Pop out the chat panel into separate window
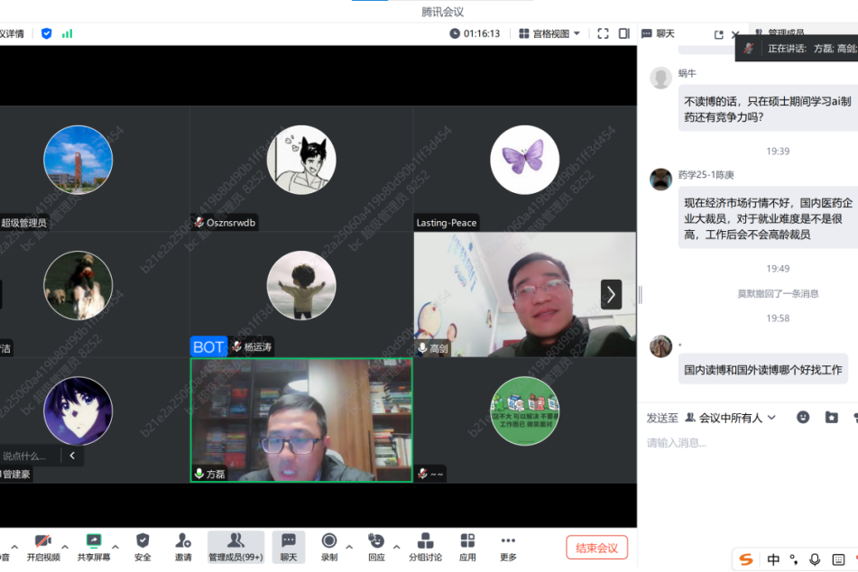 click(x=719, y=34)
